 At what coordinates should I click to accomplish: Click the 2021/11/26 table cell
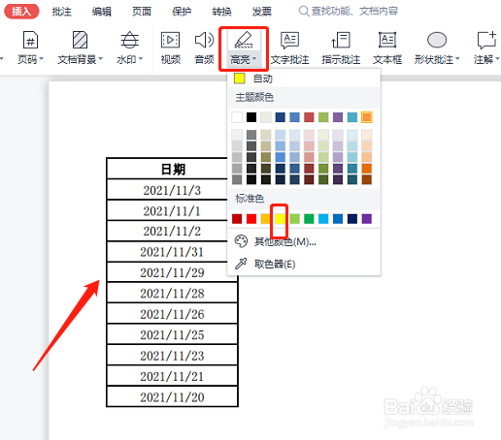tap(172, 314)
